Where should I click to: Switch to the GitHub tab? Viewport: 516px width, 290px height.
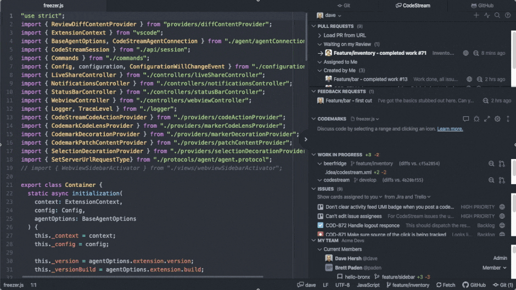(482, 5)
